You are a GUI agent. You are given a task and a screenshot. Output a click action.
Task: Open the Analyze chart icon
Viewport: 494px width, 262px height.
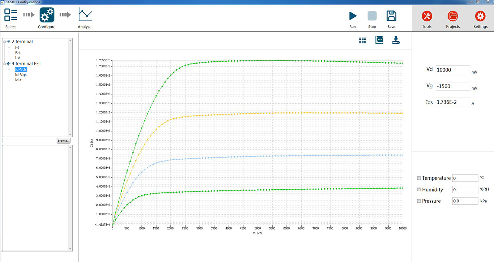click(85, 15)
